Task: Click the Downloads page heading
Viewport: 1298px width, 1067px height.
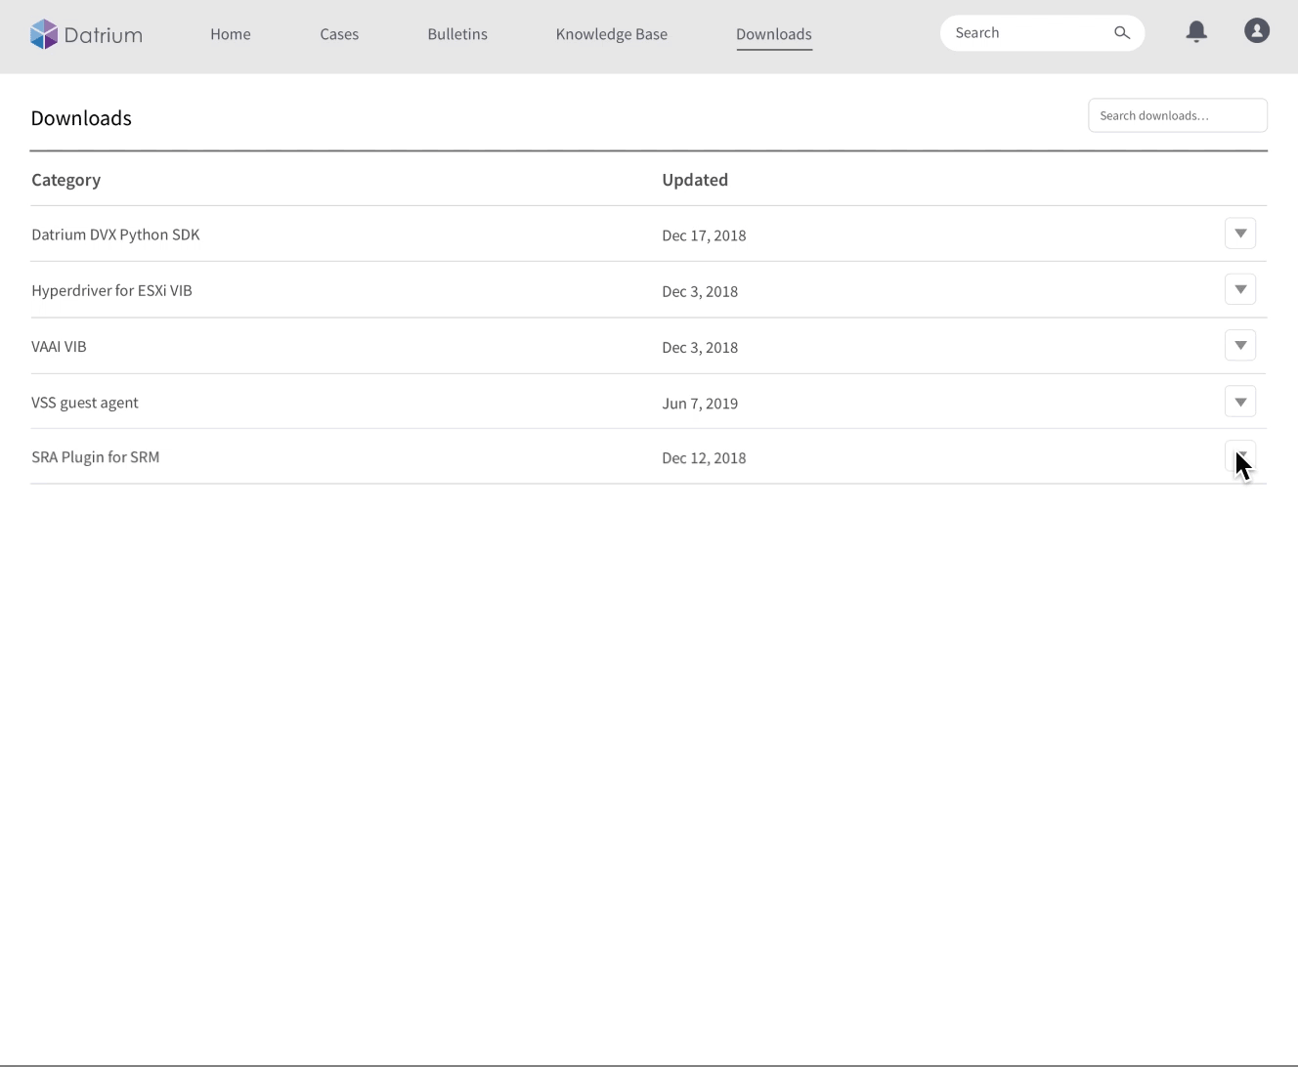Action: 81,118
